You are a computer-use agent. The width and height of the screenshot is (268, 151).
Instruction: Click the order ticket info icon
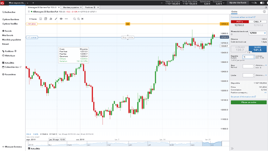pos(264,11)
